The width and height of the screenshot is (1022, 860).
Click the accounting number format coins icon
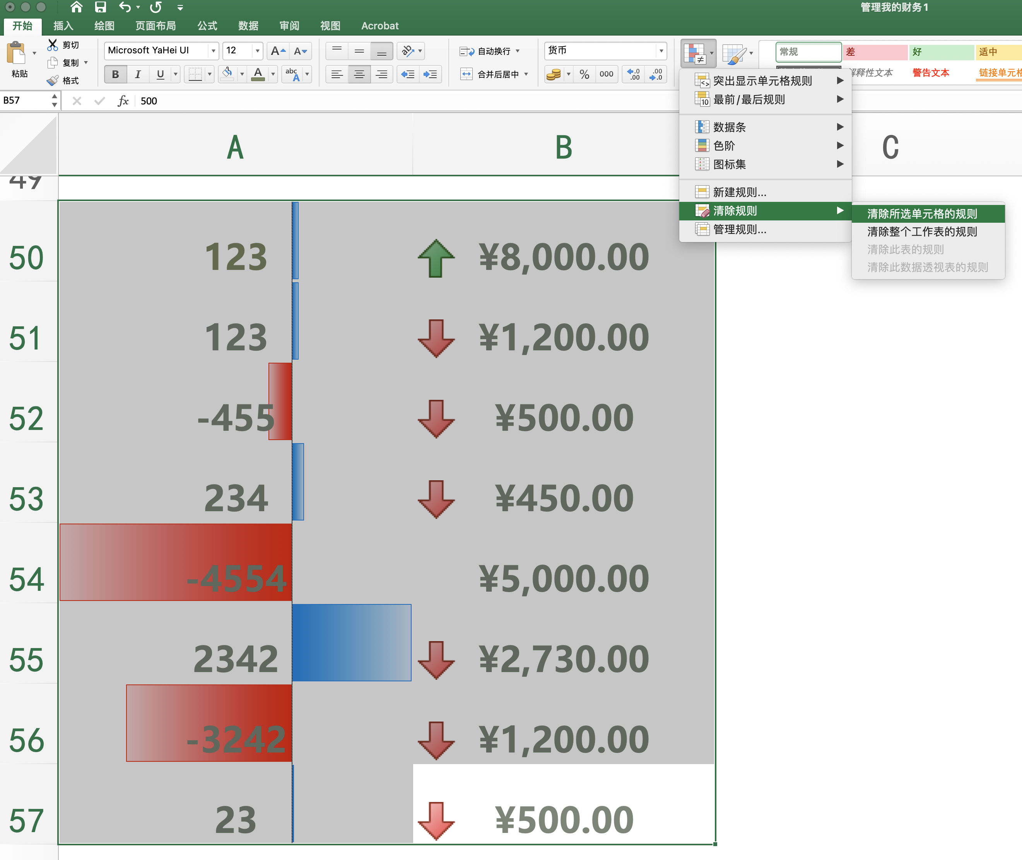tap(555, 74)
